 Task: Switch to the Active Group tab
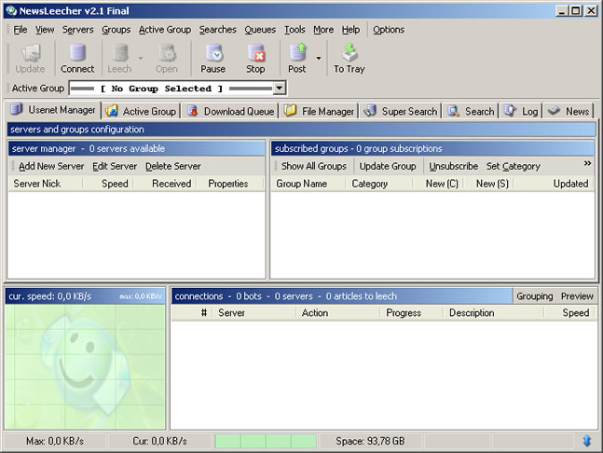coord(141,111)
